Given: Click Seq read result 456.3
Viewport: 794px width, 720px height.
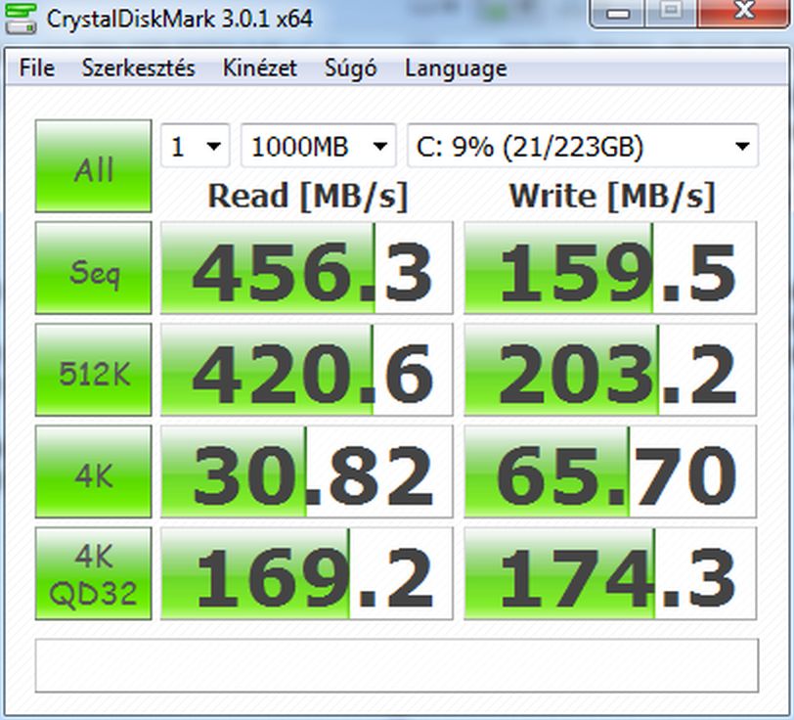Looking at the screenshot, I should click(x=307, y=268).
